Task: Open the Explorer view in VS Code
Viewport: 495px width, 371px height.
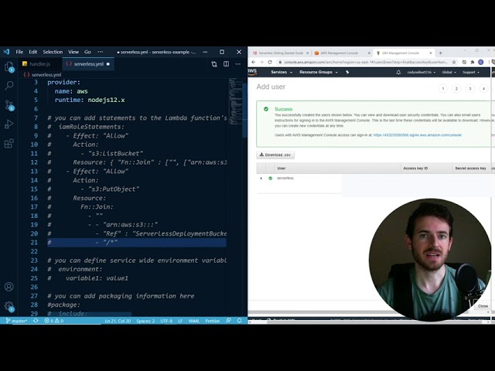Action: click(x=9, y=67)
